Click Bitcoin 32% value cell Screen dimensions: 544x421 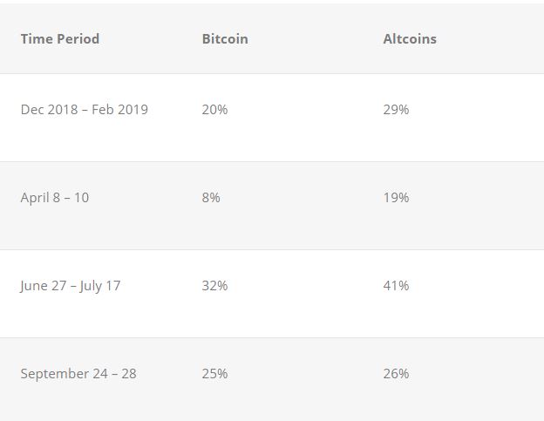pyautogui.click(x=214, y=286)
